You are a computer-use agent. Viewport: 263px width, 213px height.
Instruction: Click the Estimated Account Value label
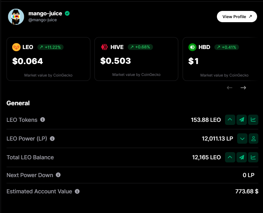[39, 191]
